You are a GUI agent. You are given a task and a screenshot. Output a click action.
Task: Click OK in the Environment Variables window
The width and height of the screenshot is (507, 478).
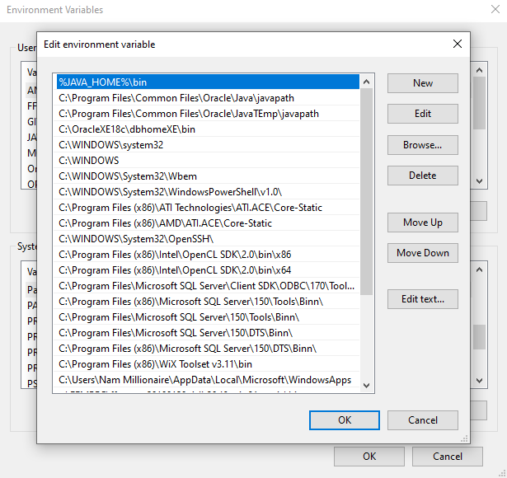[x=369, y=457]
